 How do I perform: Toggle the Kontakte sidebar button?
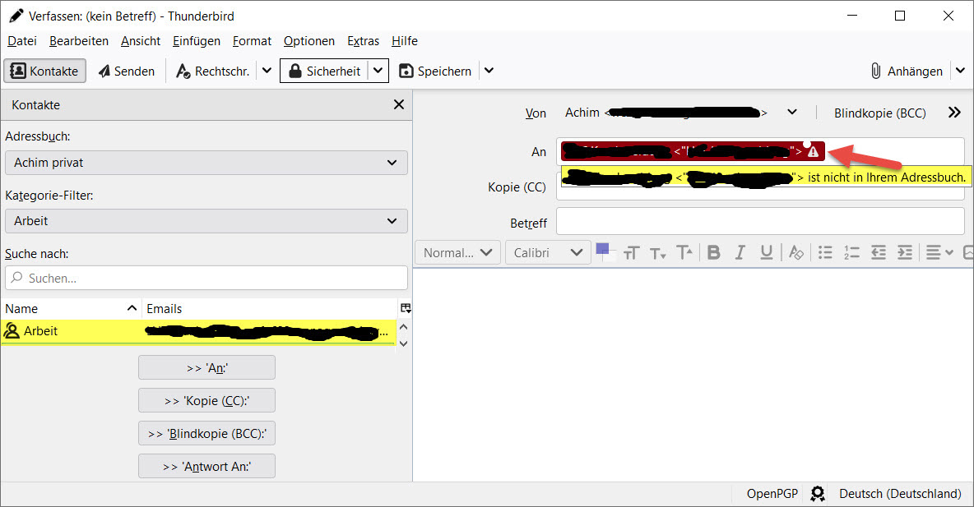(x=44, y=71)
